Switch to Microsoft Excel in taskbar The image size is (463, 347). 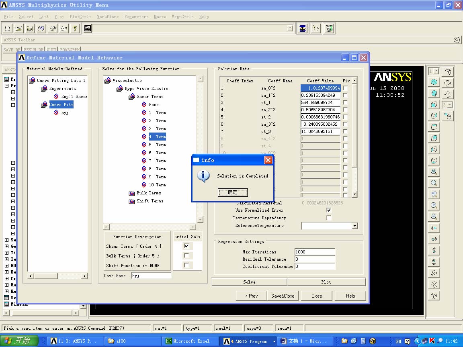[x=188, y=341]
